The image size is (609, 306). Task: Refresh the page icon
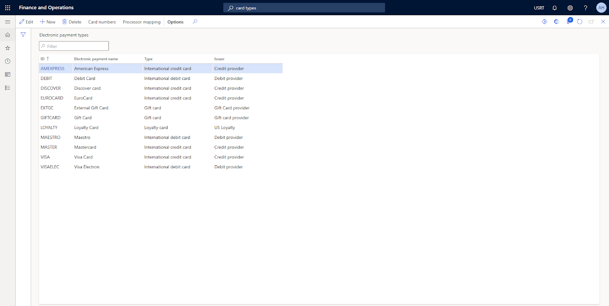click(580, 22)
